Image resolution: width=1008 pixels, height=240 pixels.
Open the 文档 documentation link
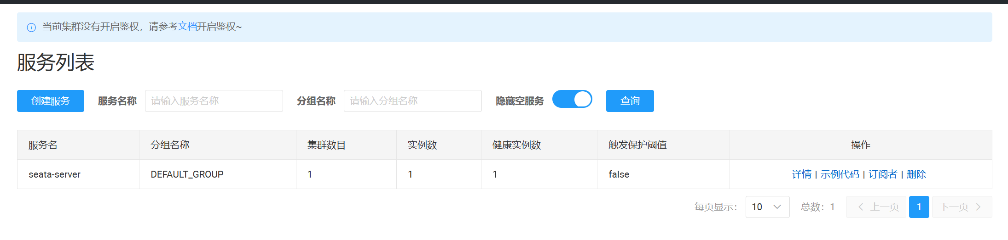point(187,27)
